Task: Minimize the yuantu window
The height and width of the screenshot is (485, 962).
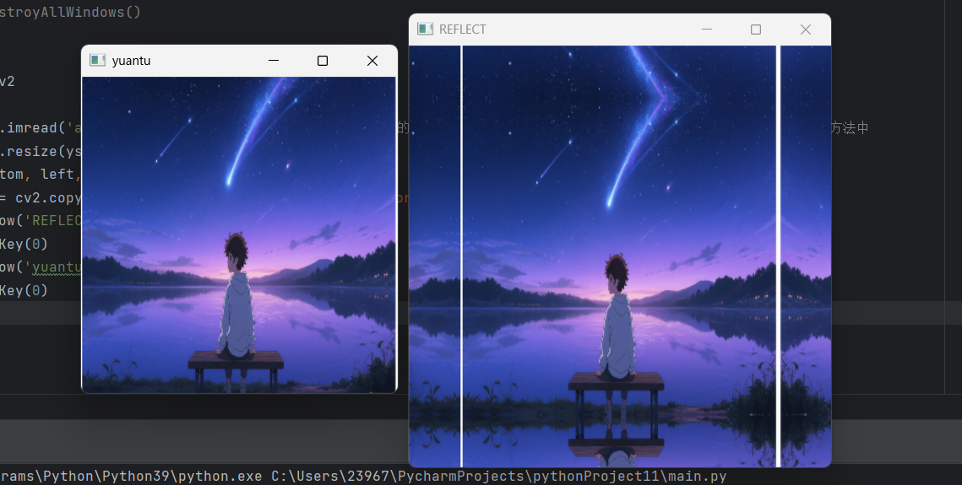Action: coord(274,61)
